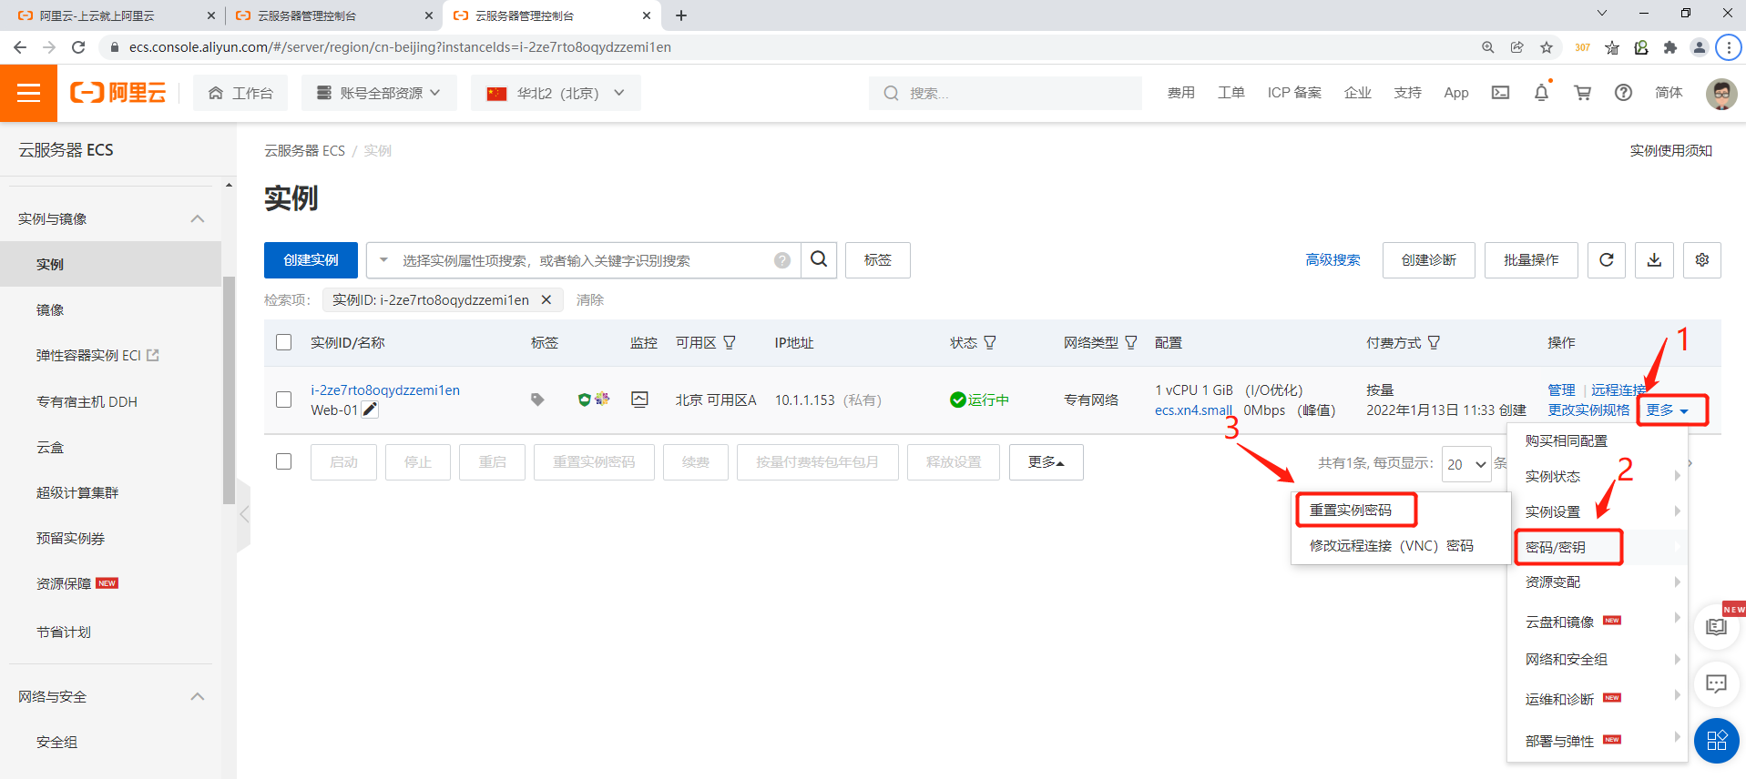
Task: Filter by billing method funnel icon
Action: pyautogui.click(x=1434, y=343)
